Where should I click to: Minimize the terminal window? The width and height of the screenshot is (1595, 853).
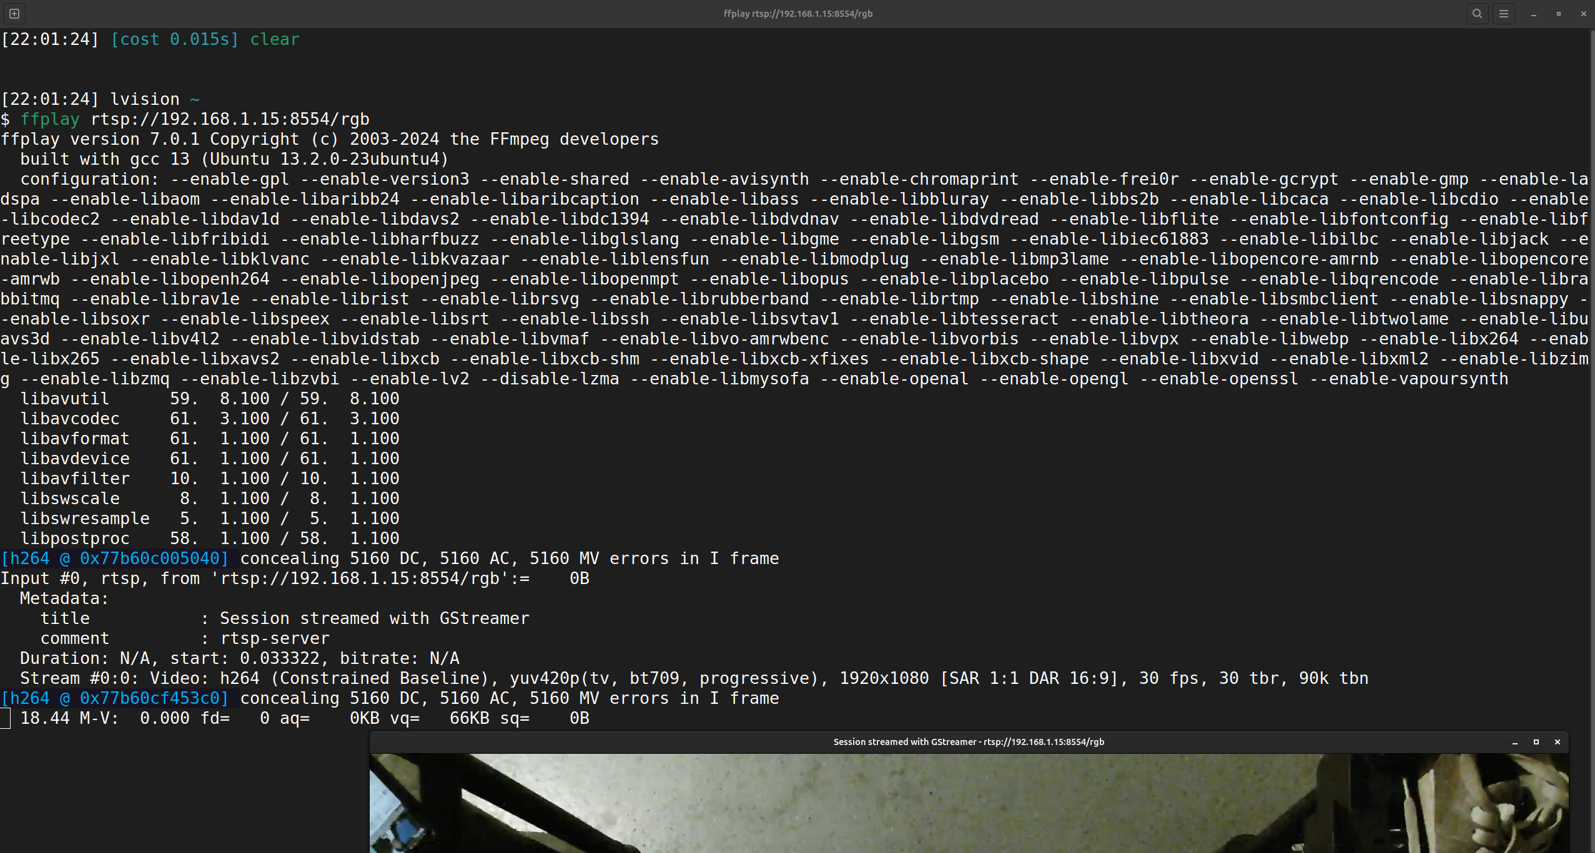point(1534,14)
